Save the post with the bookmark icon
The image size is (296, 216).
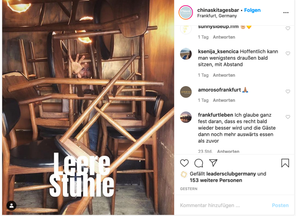[x=285, y=163]
